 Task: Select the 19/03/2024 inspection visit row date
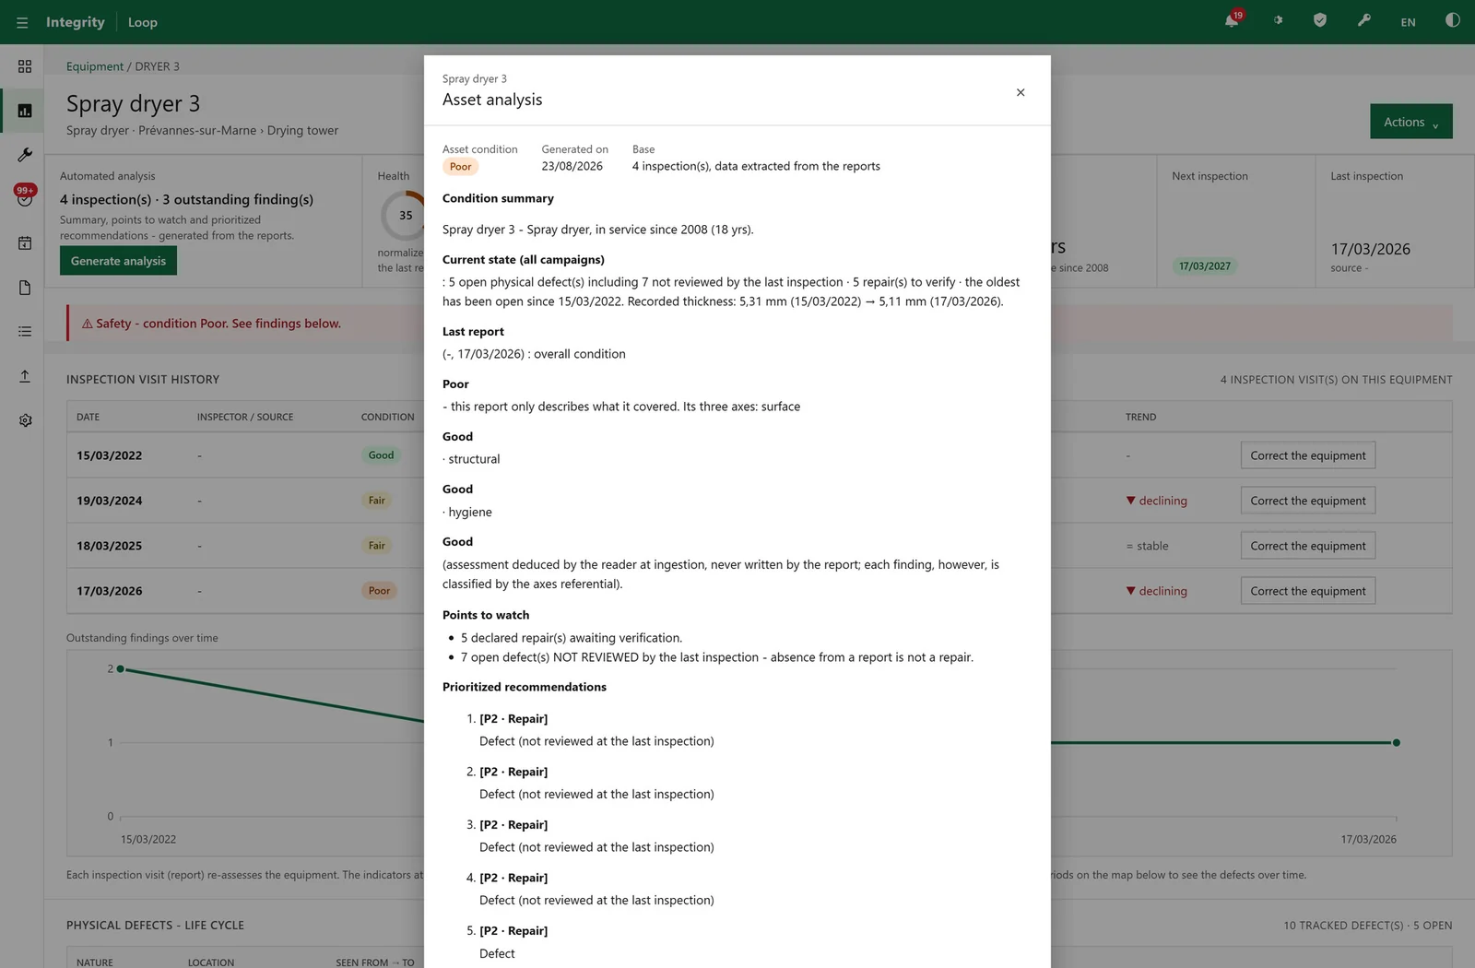click(109, 501)
